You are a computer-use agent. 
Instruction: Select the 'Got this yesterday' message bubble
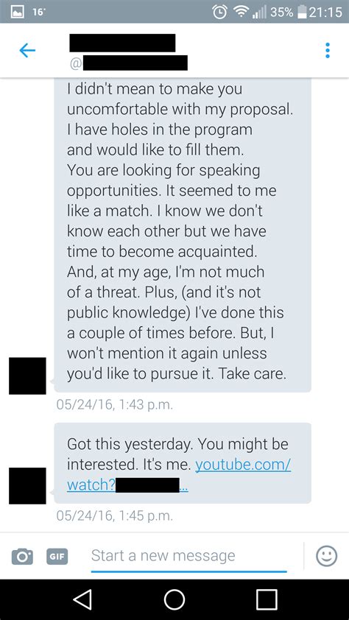[183, 463]
